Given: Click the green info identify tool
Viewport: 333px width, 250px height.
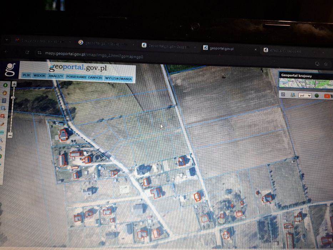Looking at the screenshot, I should 5,85.
